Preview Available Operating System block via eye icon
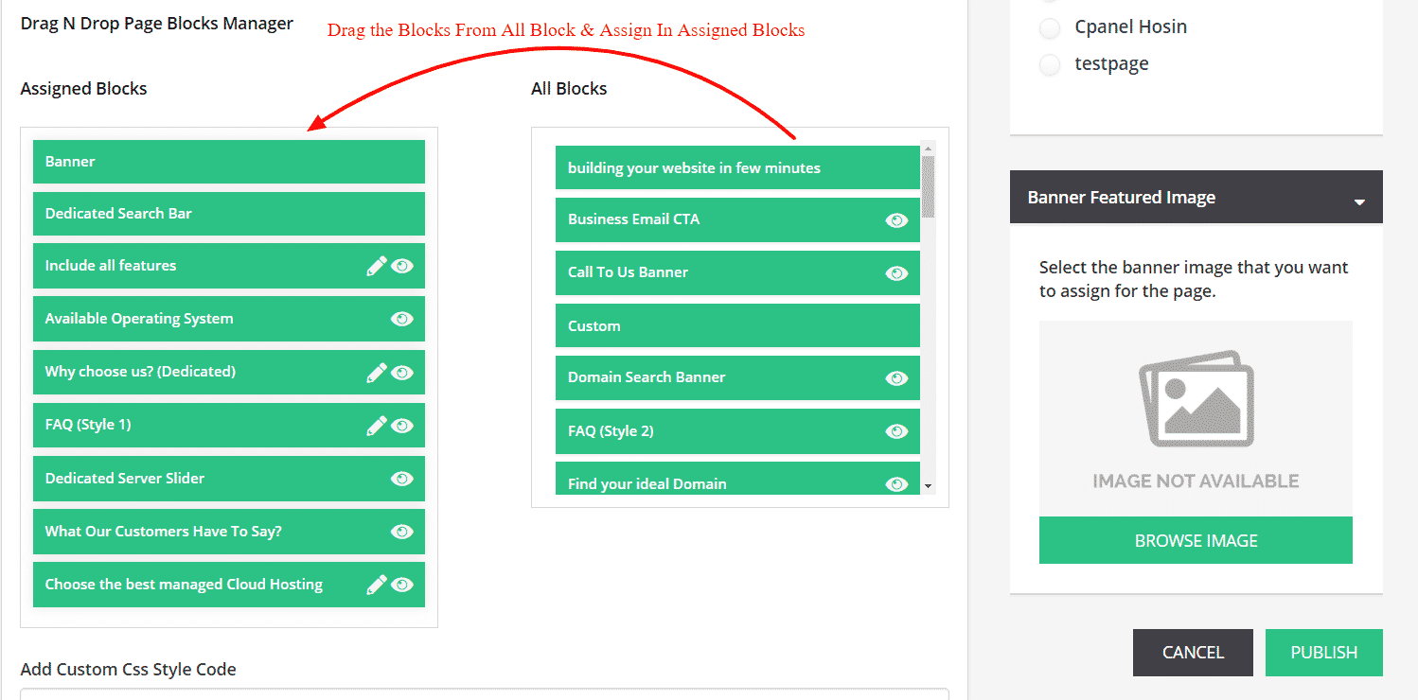Screen dimensions: 1418x700 point(402,320)
